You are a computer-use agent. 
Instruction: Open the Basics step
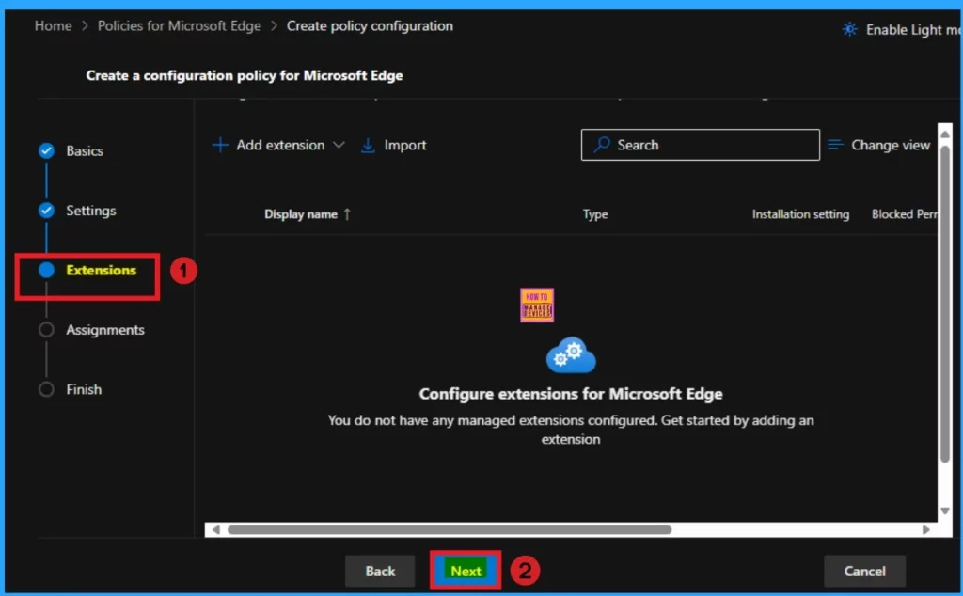[x=85, y=151]
